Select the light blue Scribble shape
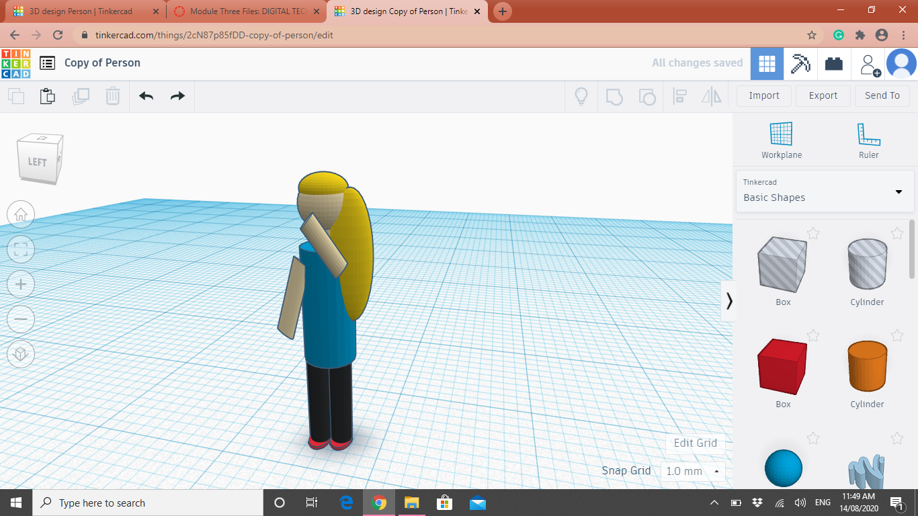Viewport: 918px width, 516px height. tap(867, 472)
